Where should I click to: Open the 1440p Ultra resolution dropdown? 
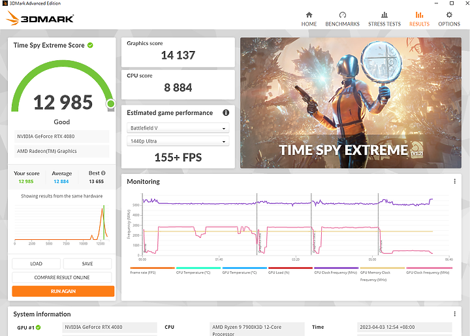click(x=178, y=141)
